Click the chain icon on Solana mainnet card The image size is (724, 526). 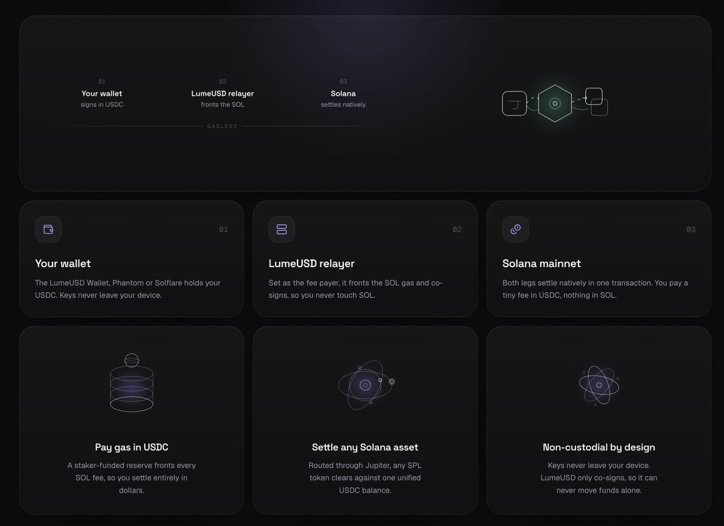point(515,229)
